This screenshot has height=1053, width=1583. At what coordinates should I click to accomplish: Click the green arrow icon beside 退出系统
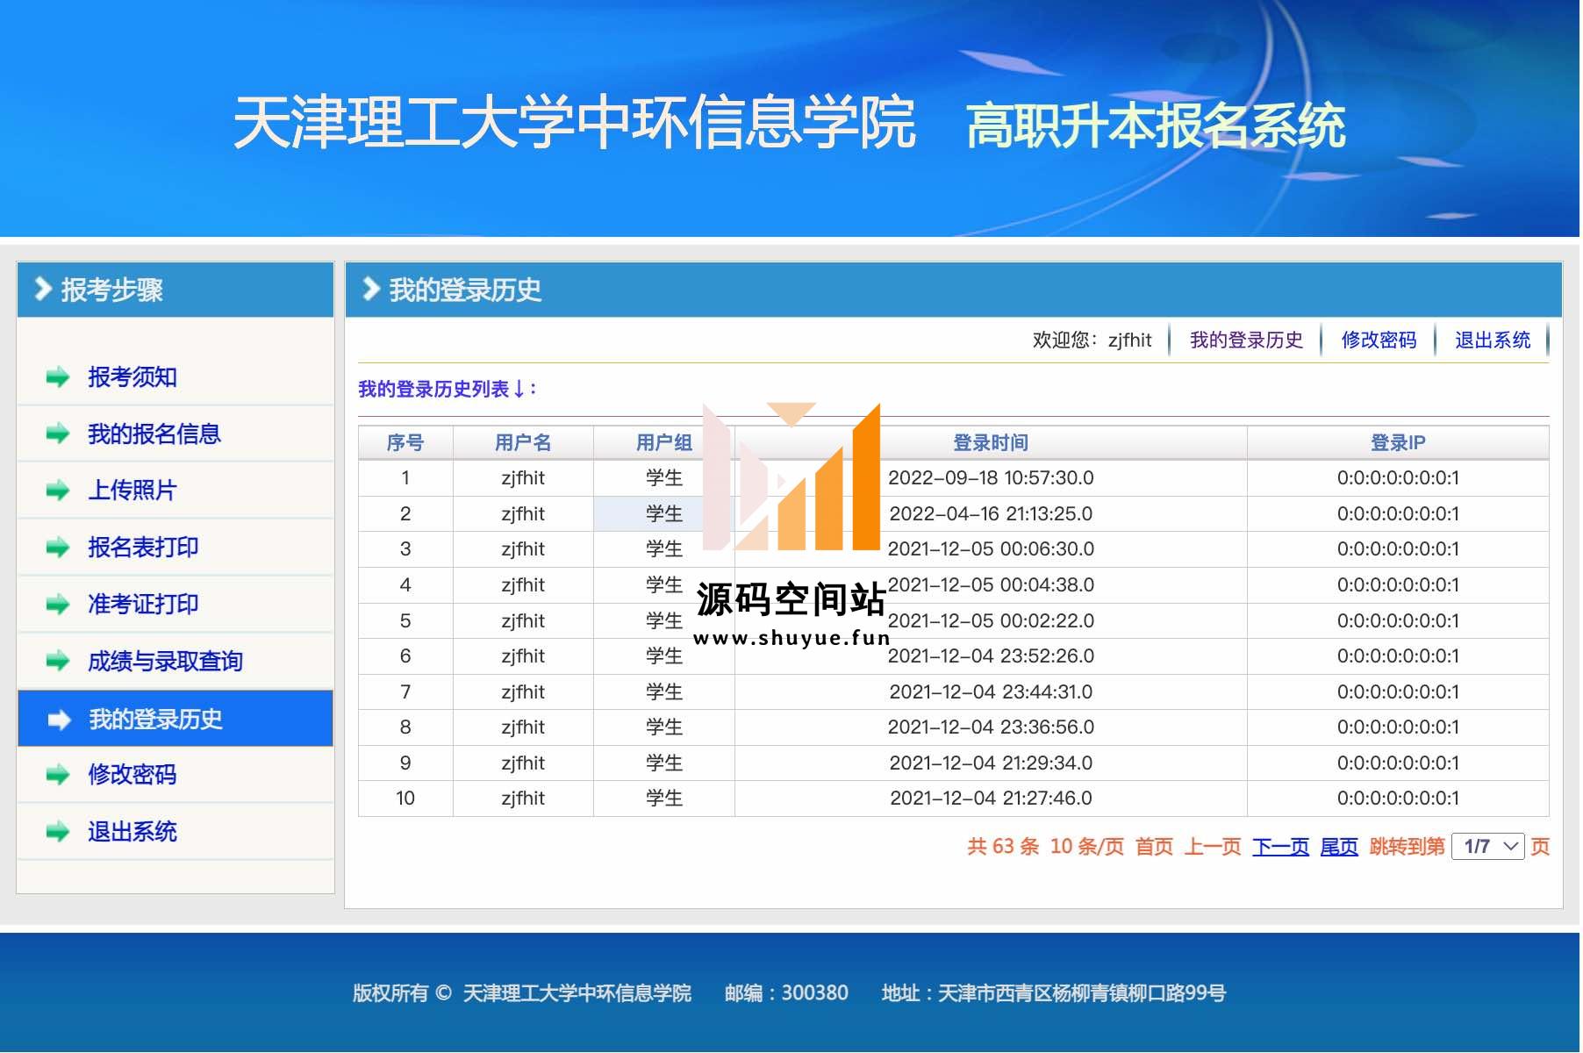pyautogui.click(x=58, y=832)
